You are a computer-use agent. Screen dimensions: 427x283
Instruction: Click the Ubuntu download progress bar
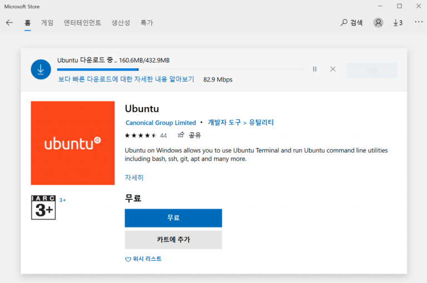pos(181,69)
